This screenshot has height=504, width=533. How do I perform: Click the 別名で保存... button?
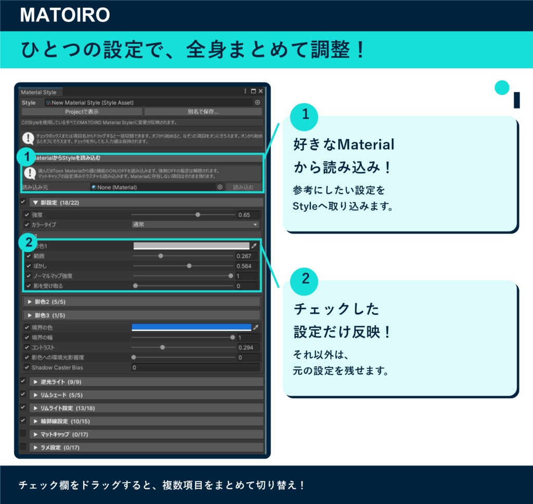[x=204, y=112]
